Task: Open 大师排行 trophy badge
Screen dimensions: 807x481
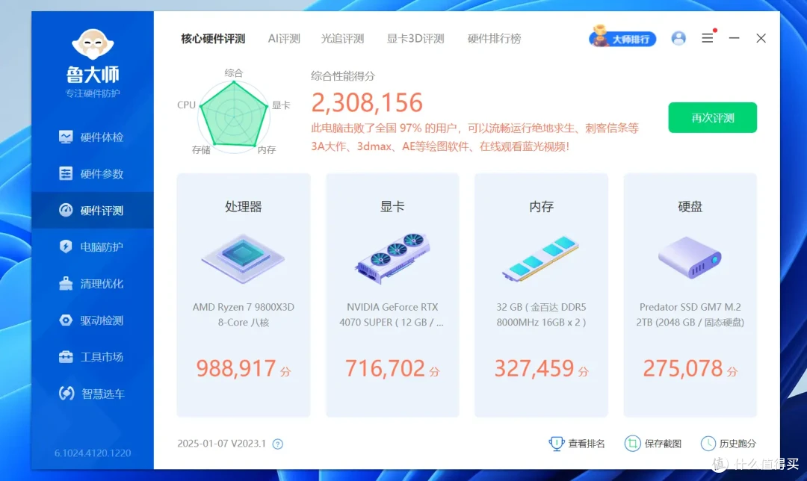Action: [622, 37]
